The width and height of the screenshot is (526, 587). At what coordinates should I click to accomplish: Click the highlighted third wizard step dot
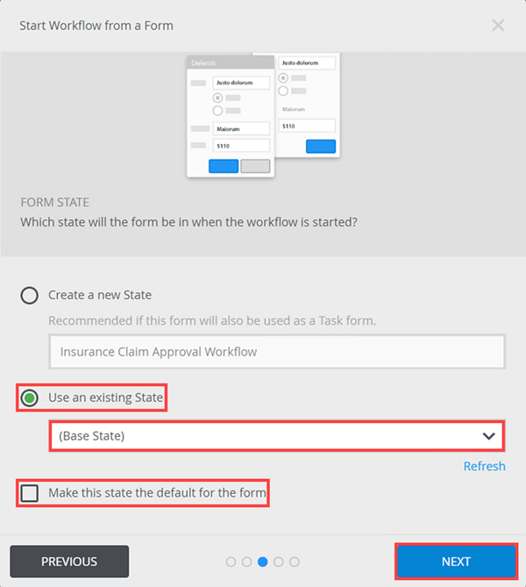coord(263,562)
